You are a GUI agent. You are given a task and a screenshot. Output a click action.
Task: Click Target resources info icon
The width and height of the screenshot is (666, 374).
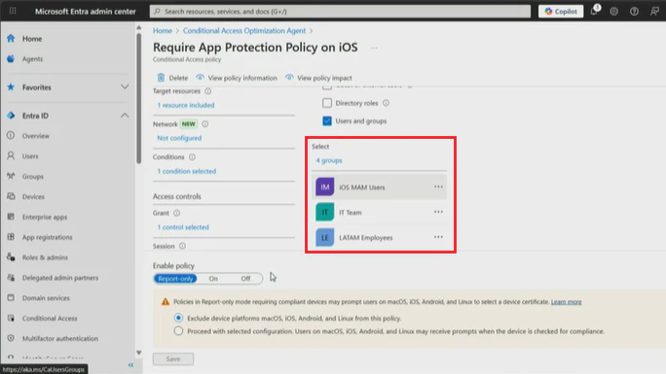coord(207,91)
